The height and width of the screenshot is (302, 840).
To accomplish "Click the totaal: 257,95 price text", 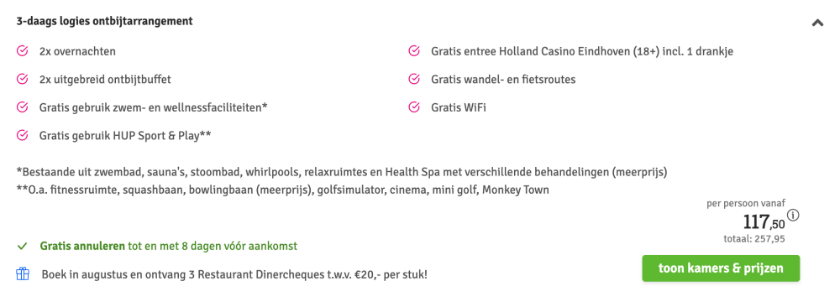I will (x=754, y=239).
